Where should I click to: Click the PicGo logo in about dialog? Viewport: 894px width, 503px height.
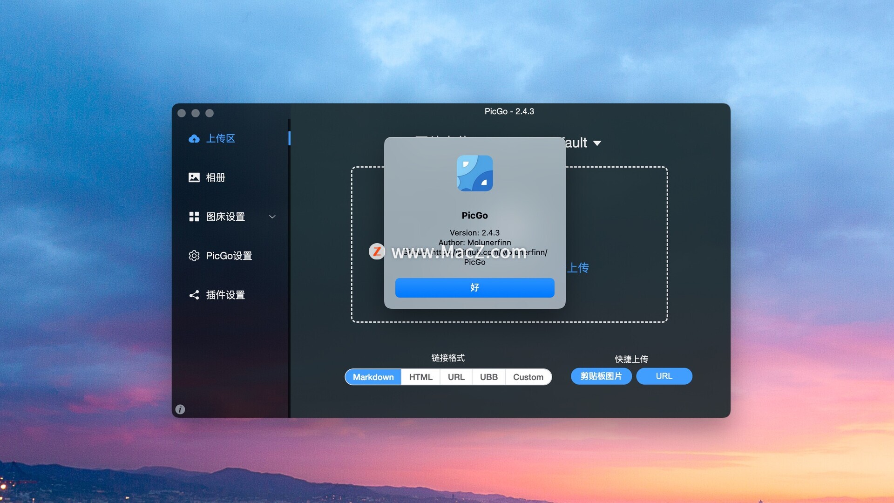[474, 173]
